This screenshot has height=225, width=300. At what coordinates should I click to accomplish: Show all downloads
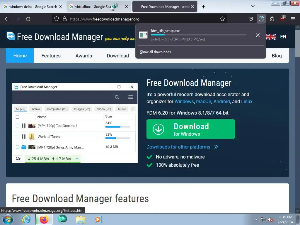[x=155, y=52]
